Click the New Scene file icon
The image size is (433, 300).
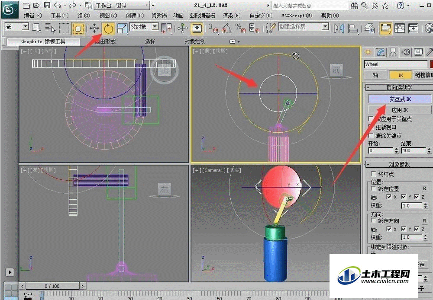tap(26, 5)
